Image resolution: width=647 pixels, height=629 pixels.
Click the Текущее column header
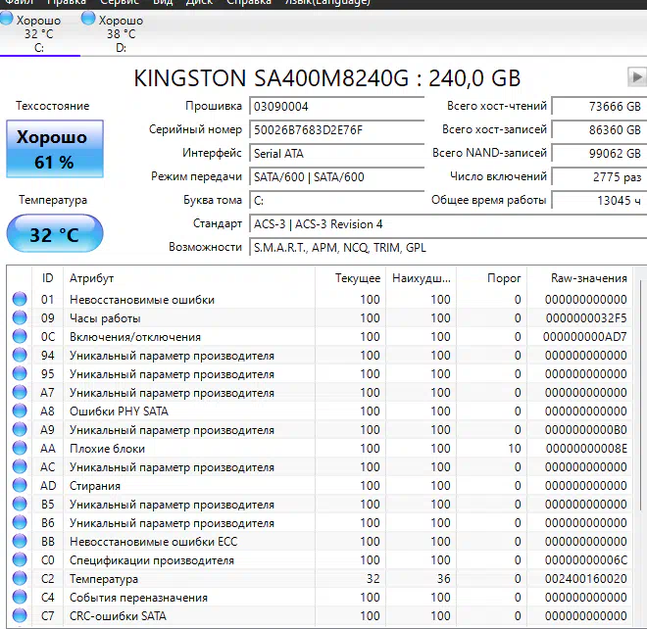point(350,278)
